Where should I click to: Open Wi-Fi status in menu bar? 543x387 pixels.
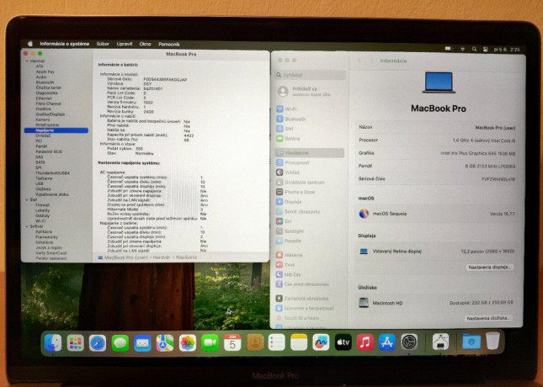(x=463, y=49)
